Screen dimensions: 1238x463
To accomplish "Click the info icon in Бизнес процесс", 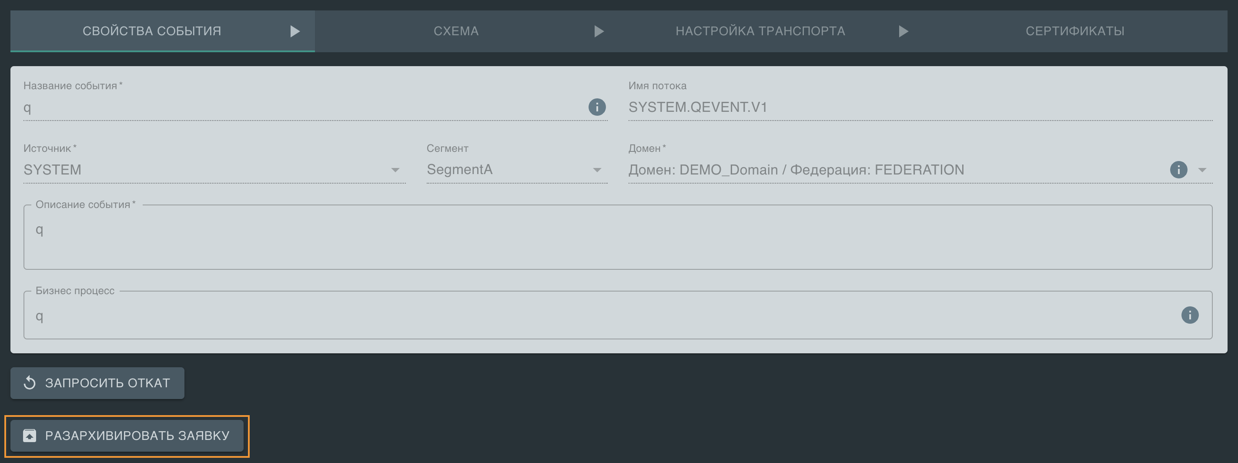I will pos(1189,315).
